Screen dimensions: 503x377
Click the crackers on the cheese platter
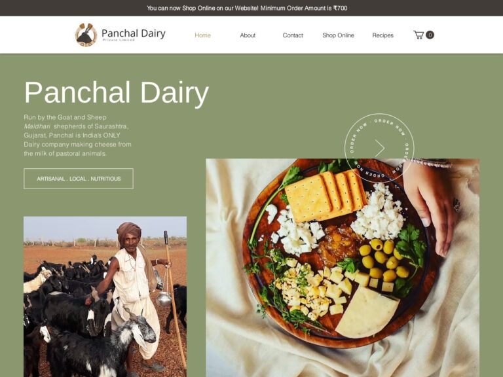(x=325, y=196)
